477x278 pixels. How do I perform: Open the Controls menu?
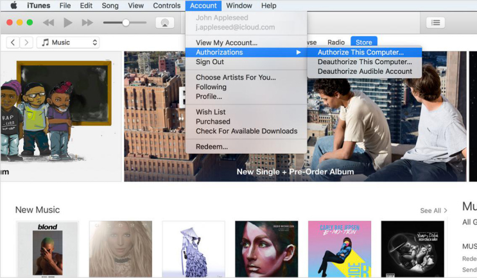pos(167,6)
